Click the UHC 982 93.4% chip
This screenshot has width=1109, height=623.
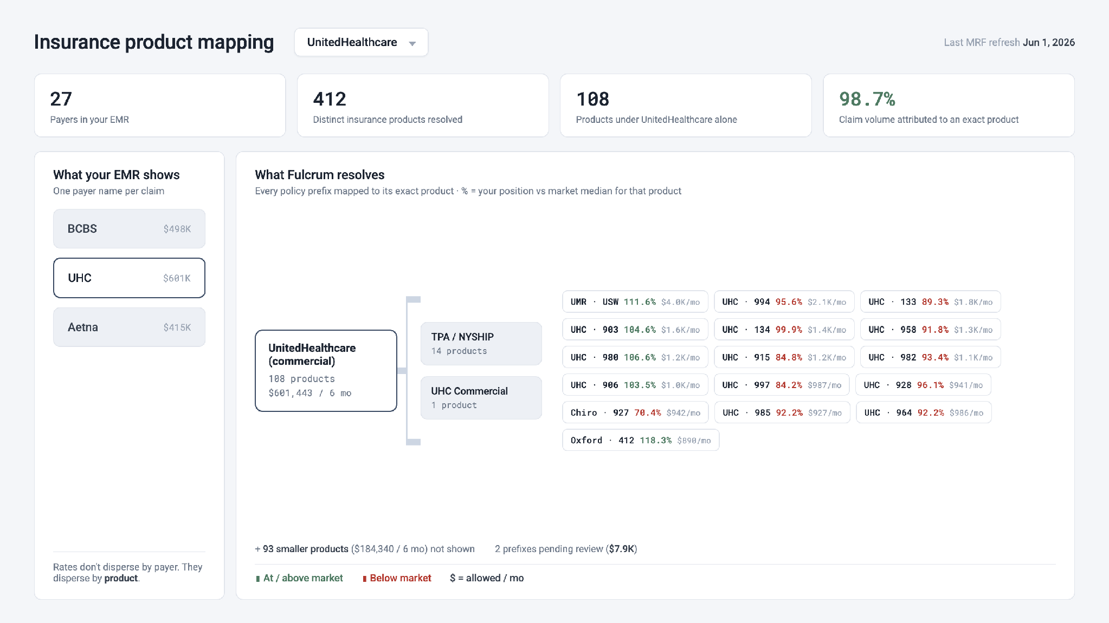point(931,357)
